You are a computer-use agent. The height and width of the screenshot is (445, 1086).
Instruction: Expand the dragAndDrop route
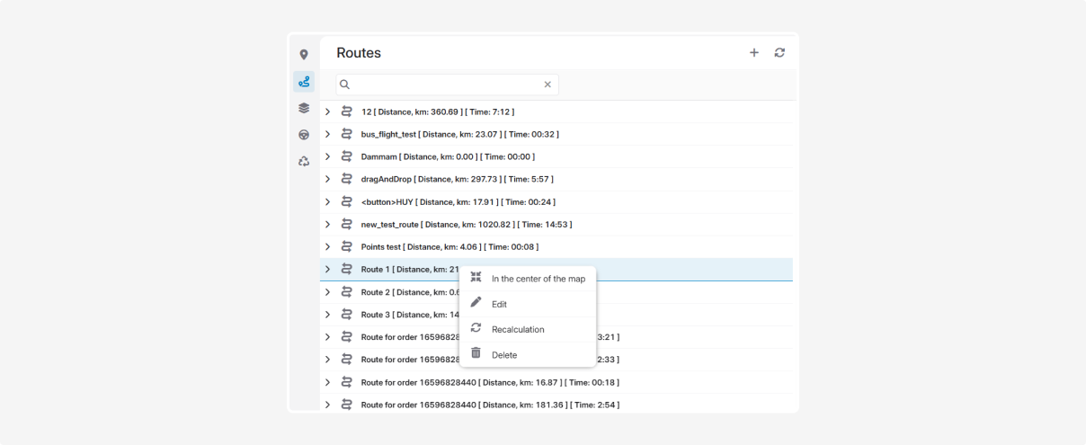click(328, 179)
